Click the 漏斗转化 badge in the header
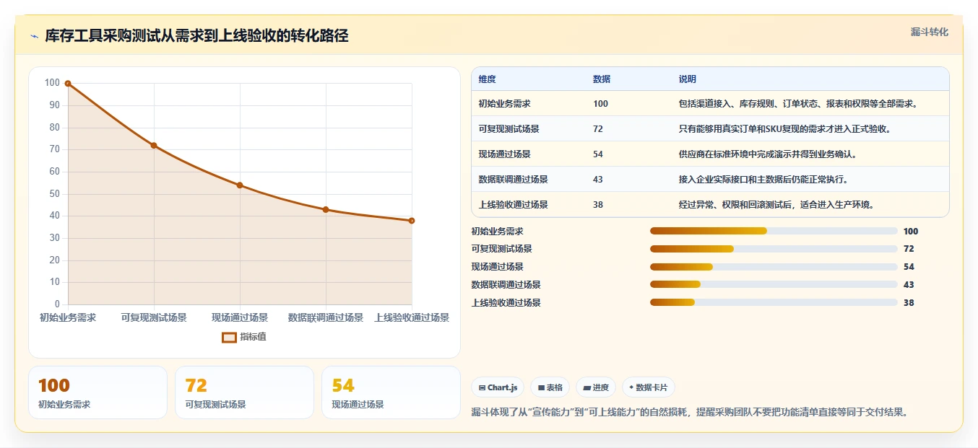The height and width of the screenshot is (448, 978). pos(929,32)
